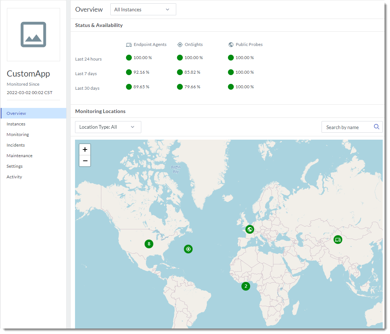390x334 pixels.
Task: Switch to the Incidents section
Action: pyautogui.click(x=16, y=145)
